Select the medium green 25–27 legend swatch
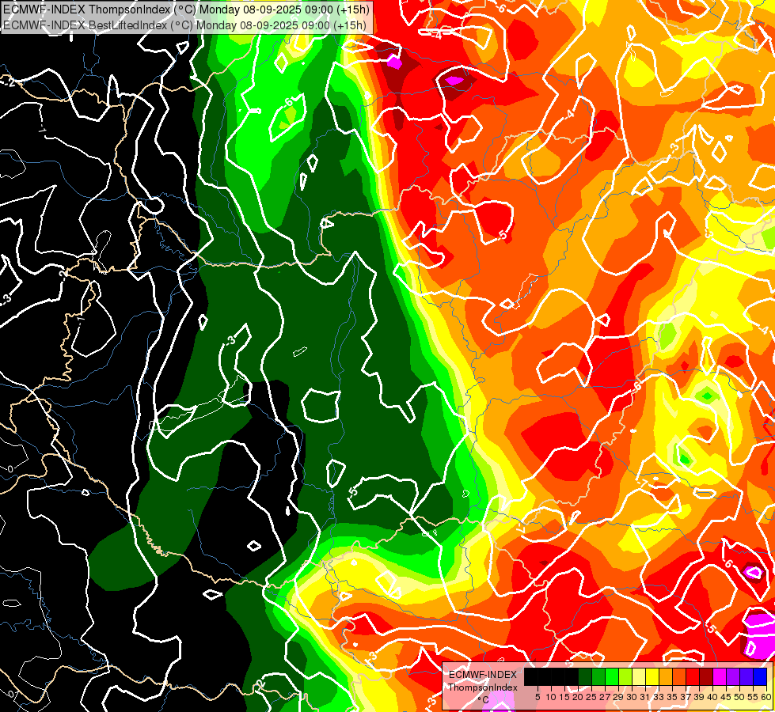This screenshot has height=712, width=775. [x=598, y=676]
